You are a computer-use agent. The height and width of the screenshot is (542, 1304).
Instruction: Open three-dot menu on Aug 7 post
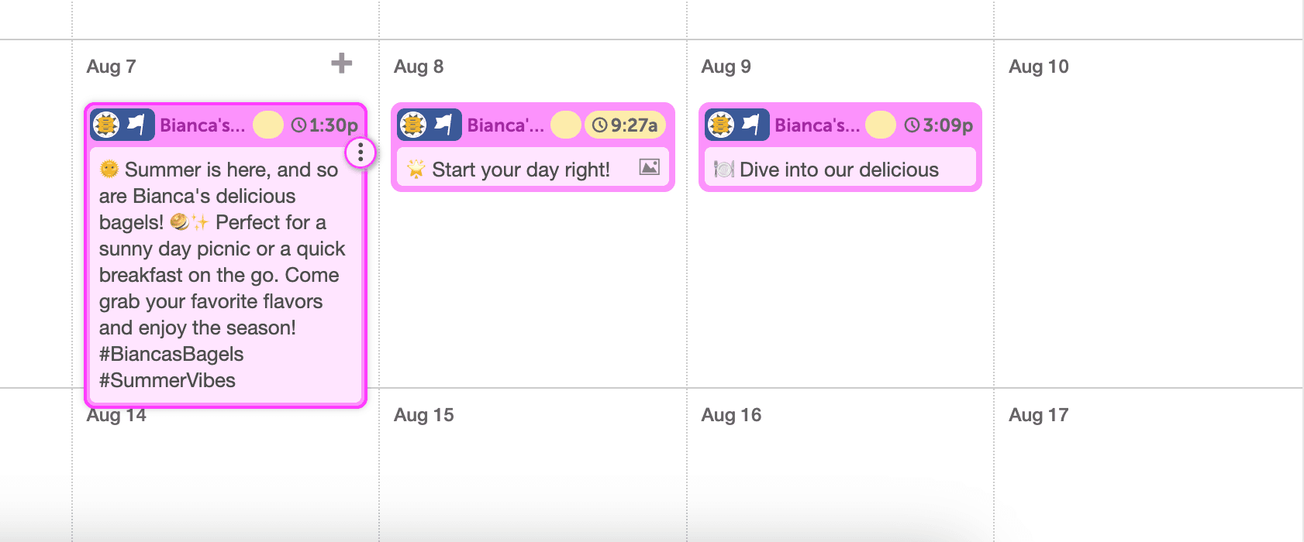pyautogui.click(x=360, y=153)
